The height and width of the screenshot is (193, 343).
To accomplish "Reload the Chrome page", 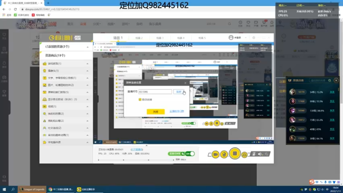I will pyautogui.click(x=15, y=9).
